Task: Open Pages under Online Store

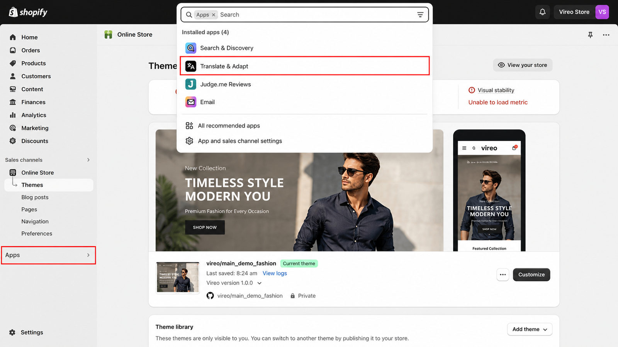Action: [29, 209]
